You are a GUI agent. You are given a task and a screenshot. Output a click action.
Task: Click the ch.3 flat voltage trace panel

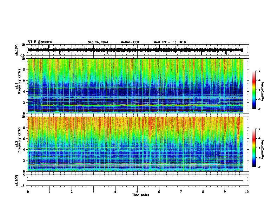(137, 180)
